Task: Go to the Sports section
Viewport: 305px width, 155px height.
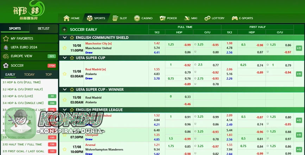Action: click(x=96, y=18)
